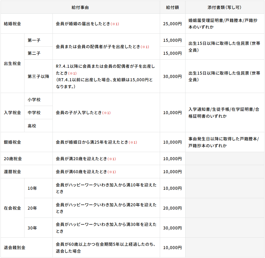Click the 添付書類(写し可) column header
Viewport: 265px width, 258px height.
point(224,7)
